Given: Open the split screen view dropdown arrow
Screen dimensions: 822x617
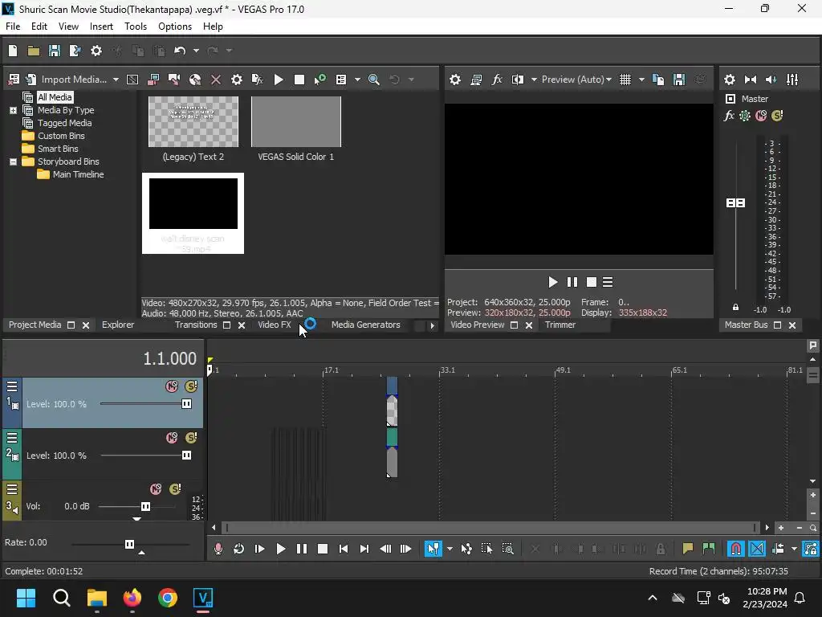Looking at the screenshot, I should [x=534, y=80].
